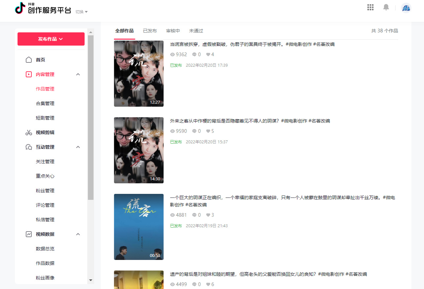Click the Douyin logo in header
The image size is (424, 289).
[x=20, y=8]
